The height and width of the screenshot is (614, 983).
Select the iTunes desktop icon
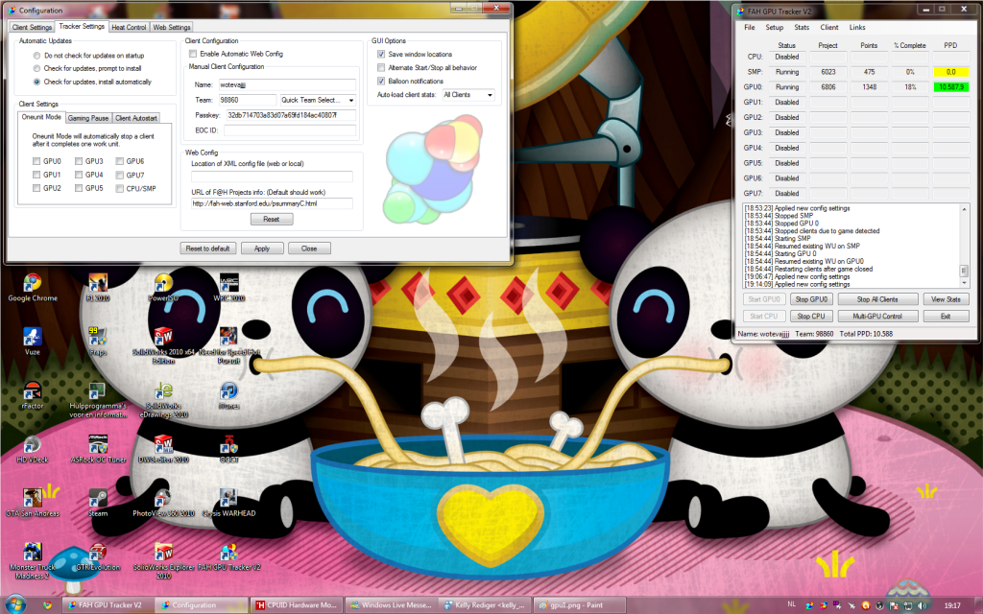tap(228, 395)
